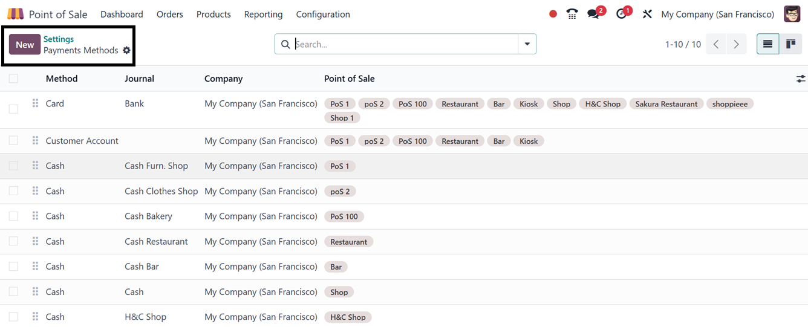Viewport: 808px width, 327px height.
Task: Click into the Search input field
Action: coord(405,44)
